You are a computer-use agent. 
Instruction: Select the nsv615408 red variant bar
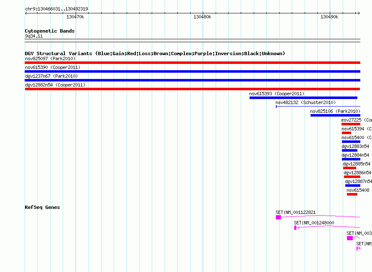(x=352, y=194)
